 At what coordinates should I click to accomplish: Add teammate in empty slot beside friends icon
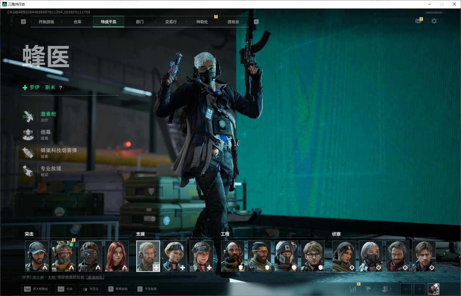pyautogui.click(x=406, y=289)
